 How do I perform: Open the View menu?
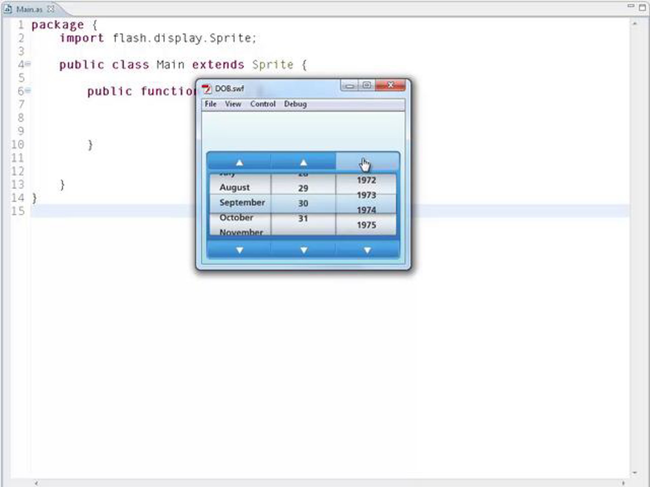[233, 104]
